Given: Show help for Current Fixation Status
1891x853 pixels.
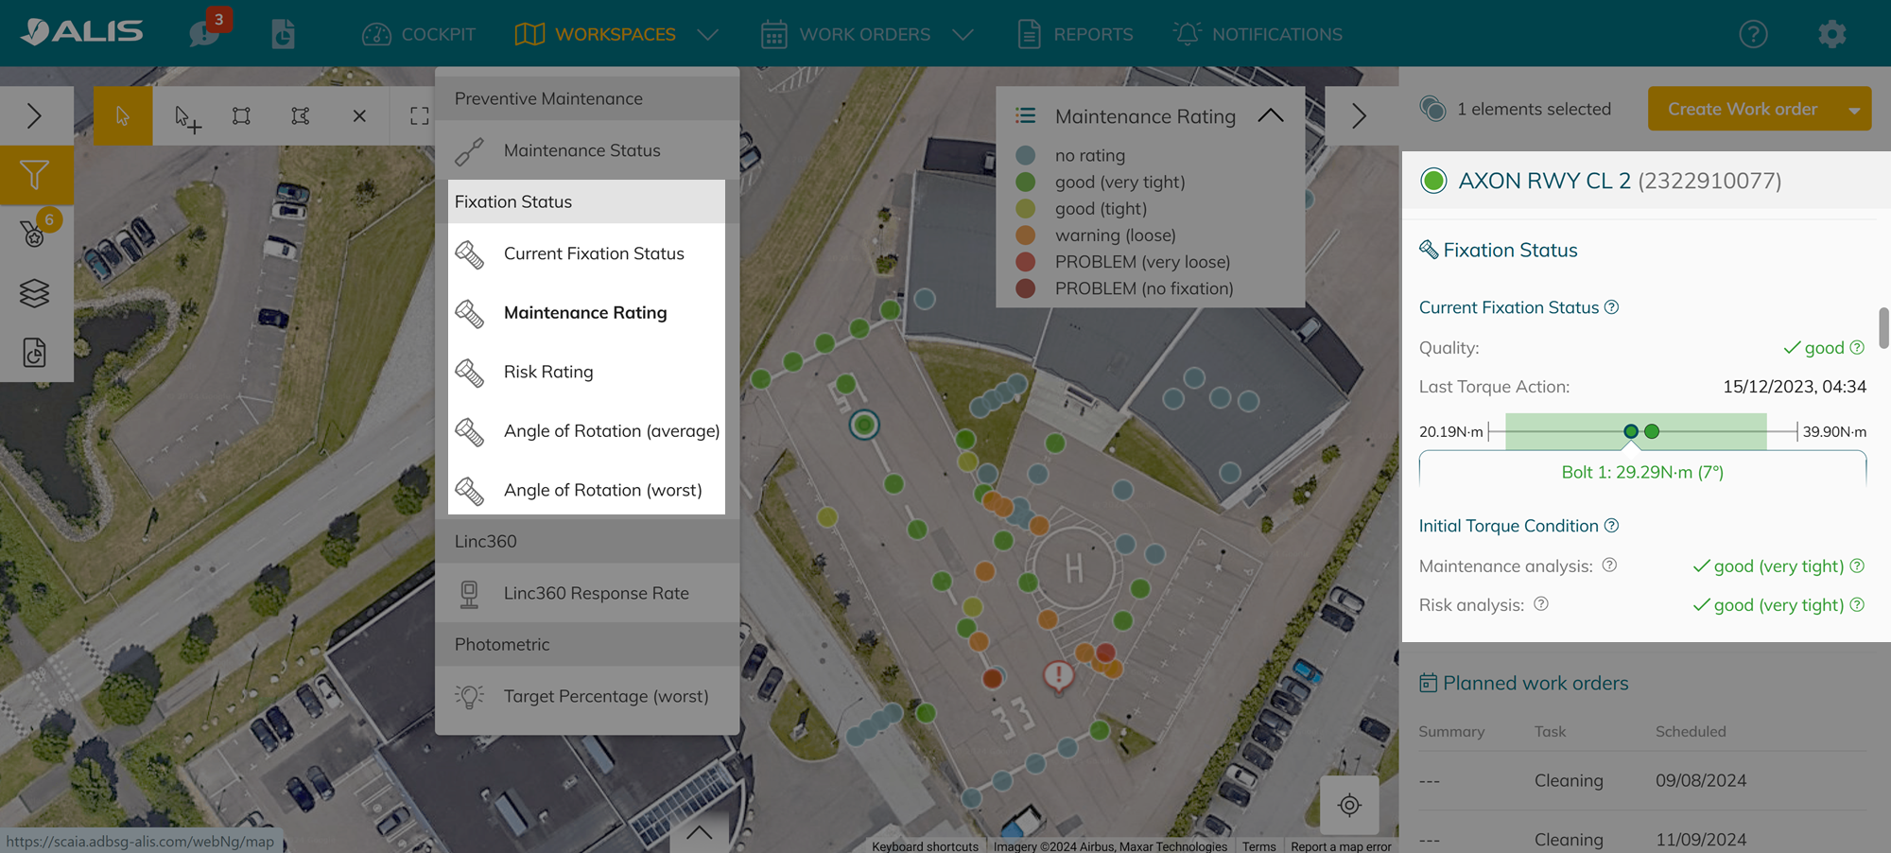Looking at the screenshot, I should (x=1612, y=307).
